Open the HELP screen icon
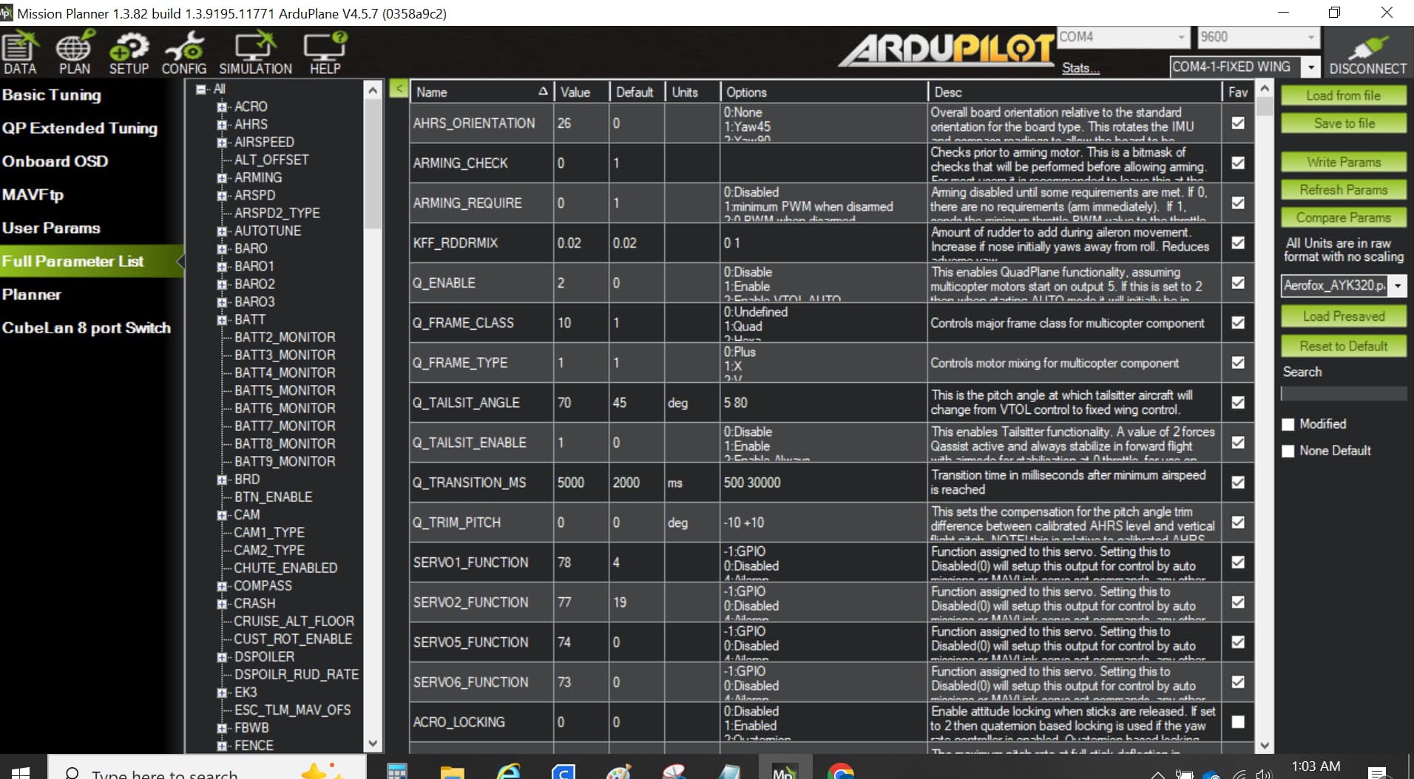 click(x=325, y=53)
